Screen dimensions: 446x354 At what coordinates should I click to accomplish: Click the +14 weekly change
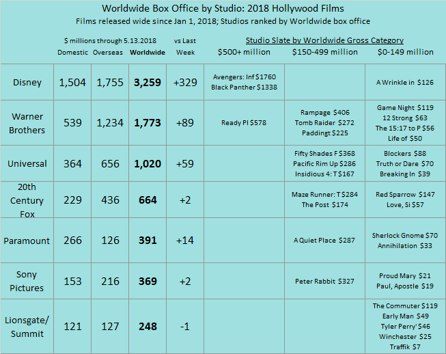185,241
